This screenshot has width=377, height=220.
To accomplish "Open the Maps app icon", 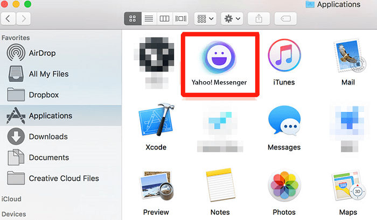I will pos(349,186).
